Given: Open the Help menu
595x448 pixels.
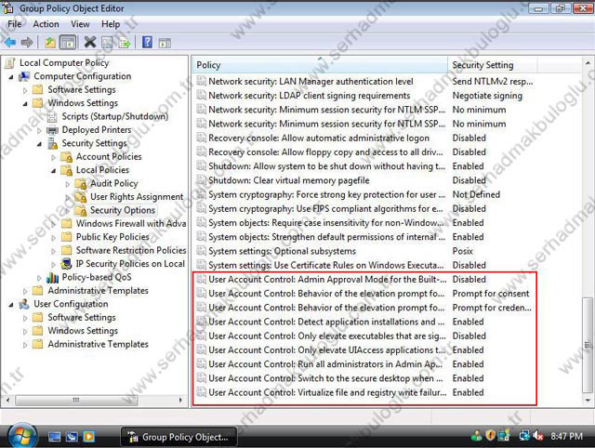Looking at the screenshot, I should pyautogui.click(x=111, y=24).
